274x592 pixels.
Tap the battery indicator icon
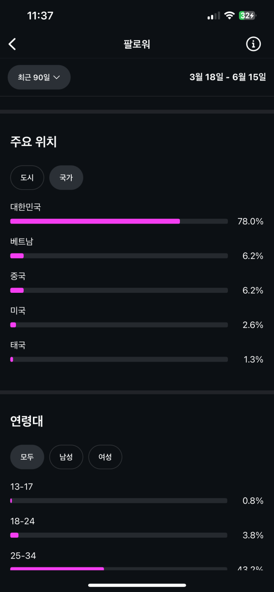[248, 16]
